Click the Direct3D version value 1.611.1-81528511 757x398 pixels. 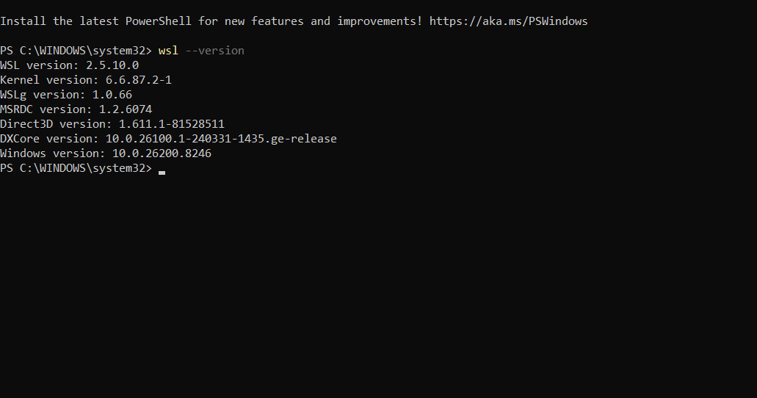[172, 124]
